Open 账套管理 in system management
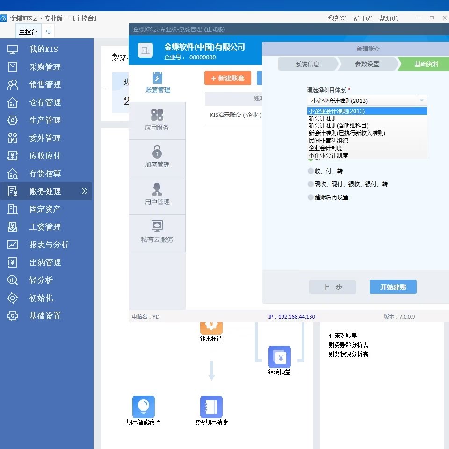The image size is (449, 449). pos(158,82)
